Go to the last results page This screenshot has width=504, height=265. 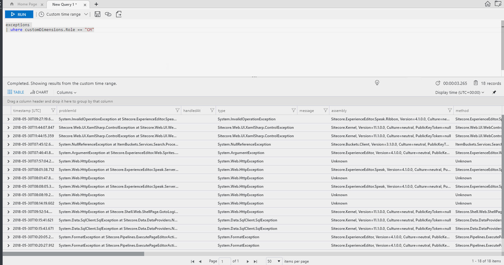255,261
